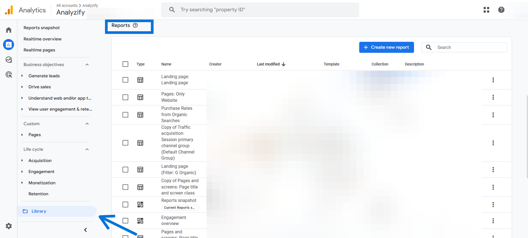Screen dimensions: 528x238
Task: Click overview type icon of Engagement overview row
Action: [x=140, y=221]
